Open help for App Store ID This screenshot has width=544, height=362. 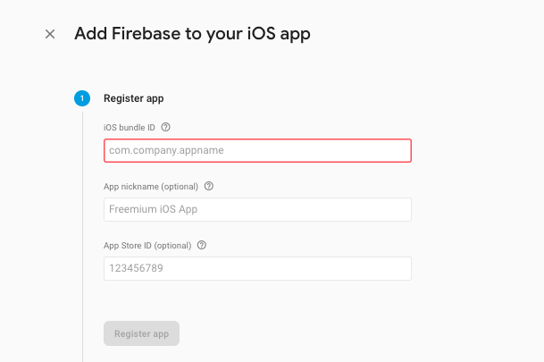[202, 245]
